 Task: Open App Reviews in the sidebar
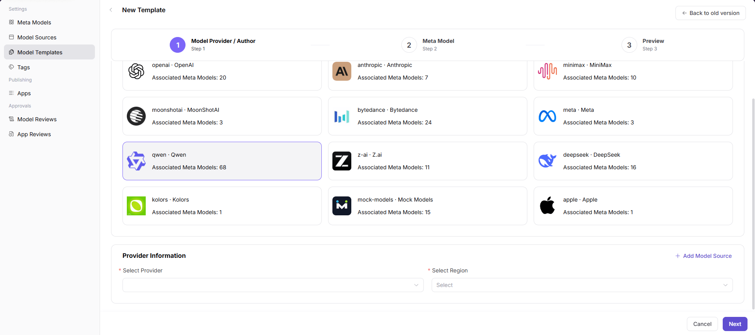coord(49,134)
